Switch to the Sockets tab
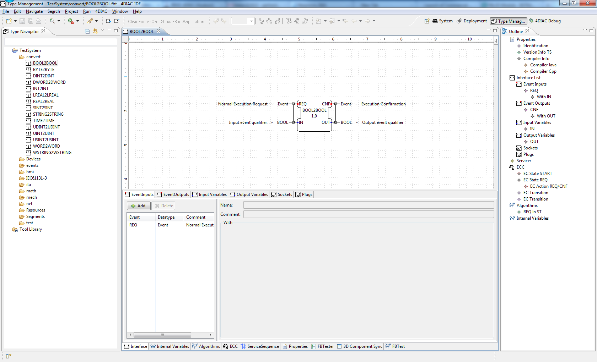 click(282, 194)
